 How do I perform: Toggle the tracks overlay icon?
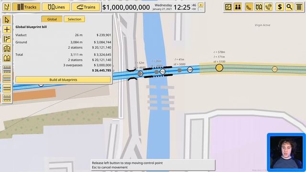pyautogui.click(x=249, y=7)
